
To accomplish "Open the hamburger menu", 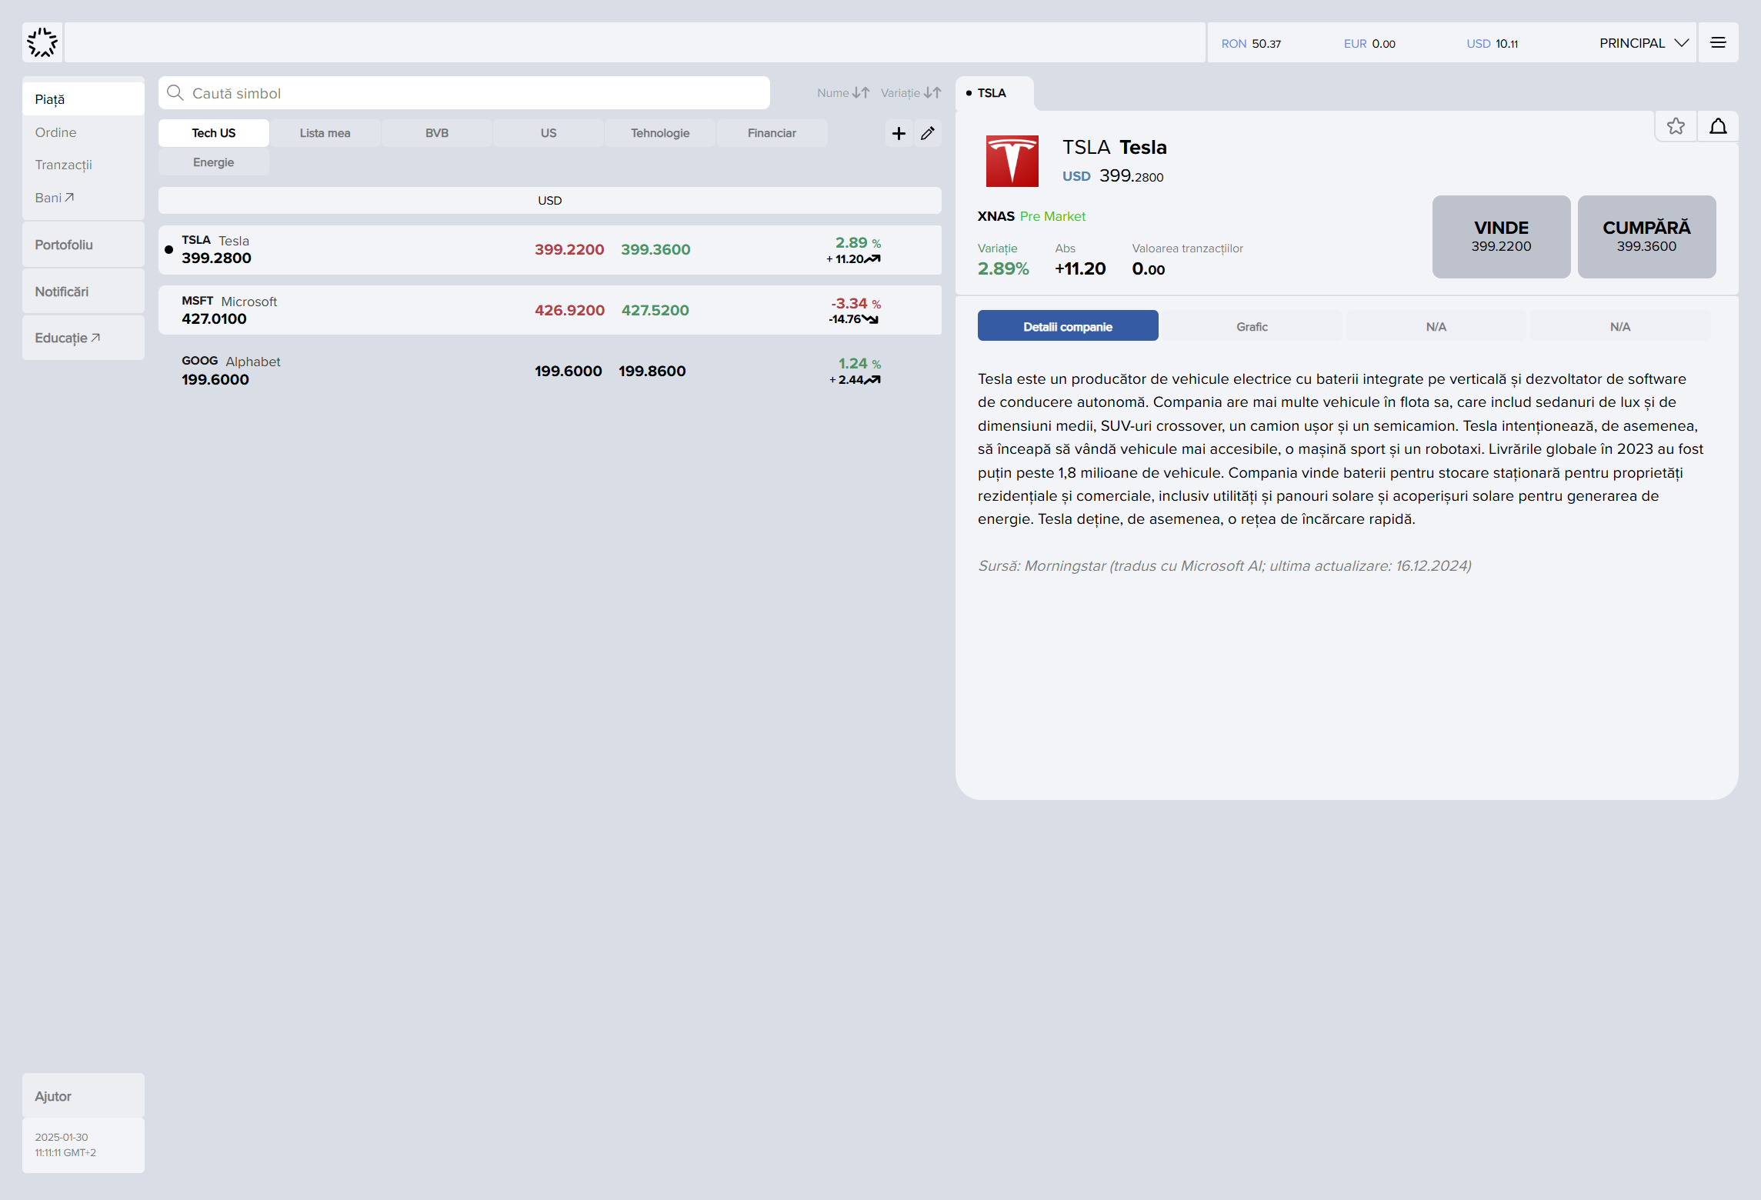I will coord(1718,43).
